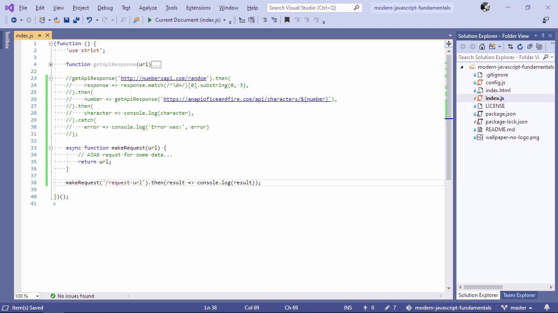Follow the anapioficeandfire.com API link
Screen dimensions: 558x313
[x=247, y=99]
